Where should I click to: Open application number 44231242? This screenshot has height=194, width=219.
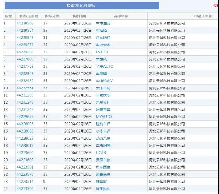pyautogui.click(x=25, y=109)
